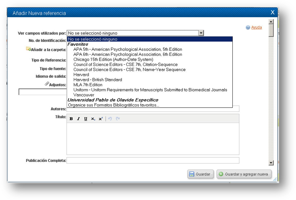Click the vertical scrollbar thumb

tap(271, 30)
